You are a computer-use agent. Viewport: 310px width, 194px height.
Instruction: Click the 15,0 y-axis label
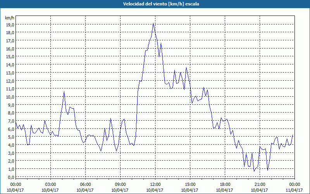click(x=10, y=57)
